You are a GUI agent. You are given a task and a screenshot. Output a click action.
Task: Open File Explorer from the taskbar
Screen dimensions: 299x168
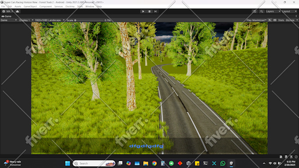146,163
